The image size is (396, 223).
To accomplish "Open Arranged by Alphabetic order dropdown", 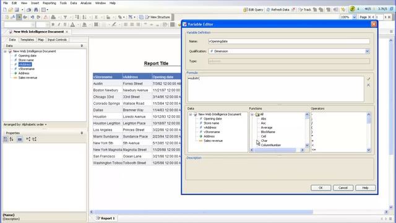I will (25, 125).
